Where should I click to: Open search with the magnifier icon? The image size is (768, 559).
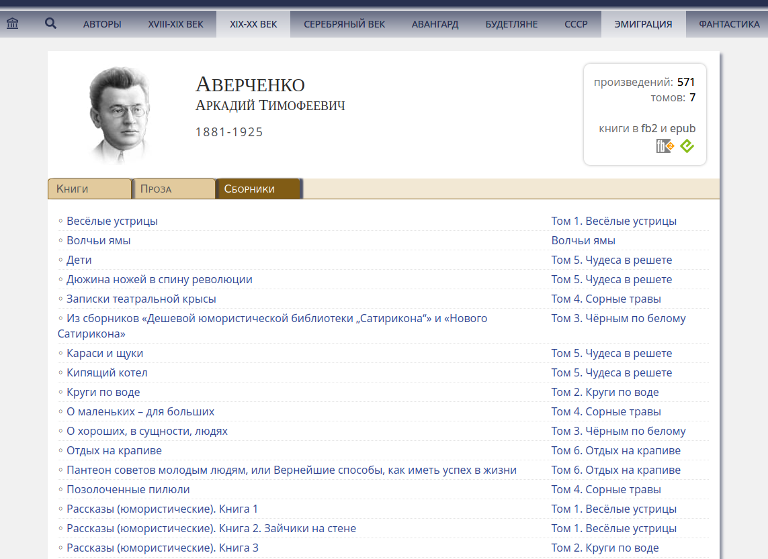pos(50,24)
